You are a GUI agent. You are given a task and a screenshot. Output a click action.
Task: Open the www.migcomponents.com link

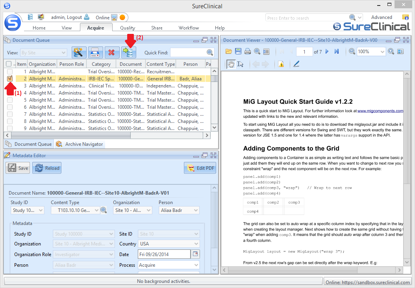coord(380,111)
